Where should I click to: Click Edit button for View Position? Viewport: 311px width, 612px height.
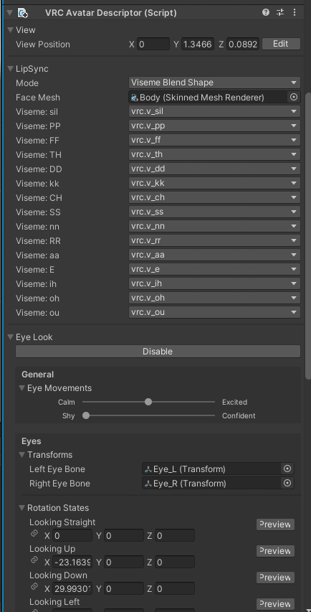[x=281, y=44]
